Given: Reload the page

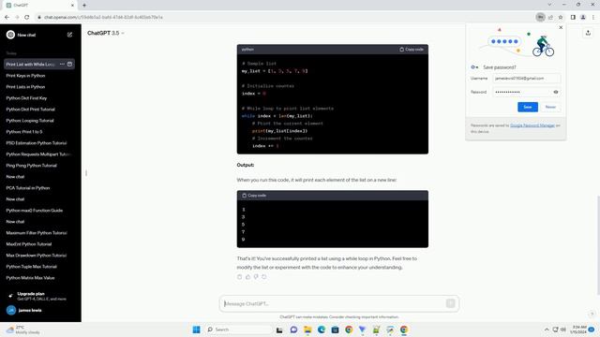Looking at the screenshot, I should [x=27, y=17].
